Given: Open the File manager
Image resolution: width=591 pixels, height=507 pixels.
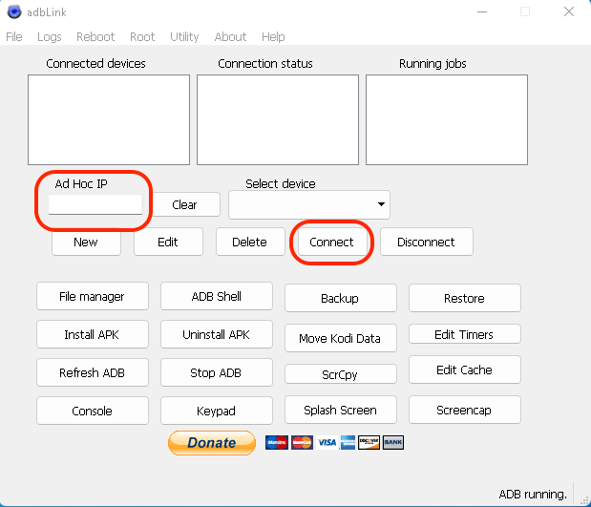Looking at the screenshot, I should coord(92,297).
